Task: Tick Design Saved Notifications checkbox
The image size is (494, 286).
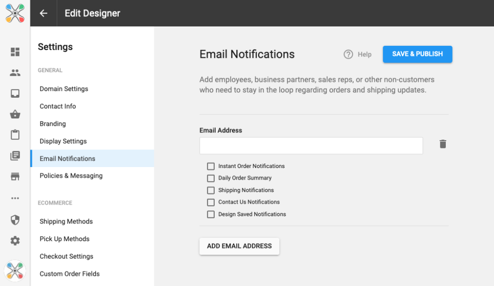Action: pos(211,214)
